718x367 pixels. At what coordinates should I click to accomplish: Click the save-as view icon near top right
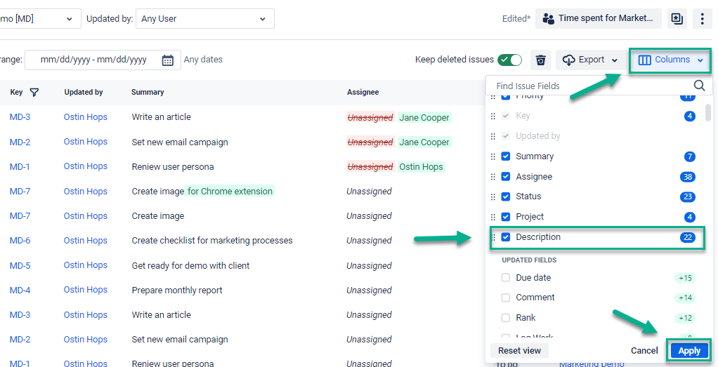pyautogui.click(x=677, y=19)
